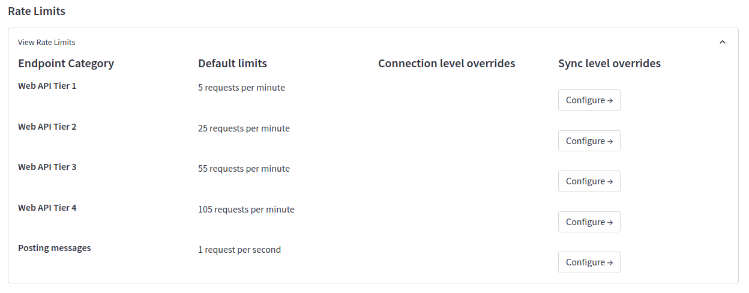The width and height of the screenshot is (749, 293).
Task: Click the Connection level overrides column header
Action: coord(447,64)
